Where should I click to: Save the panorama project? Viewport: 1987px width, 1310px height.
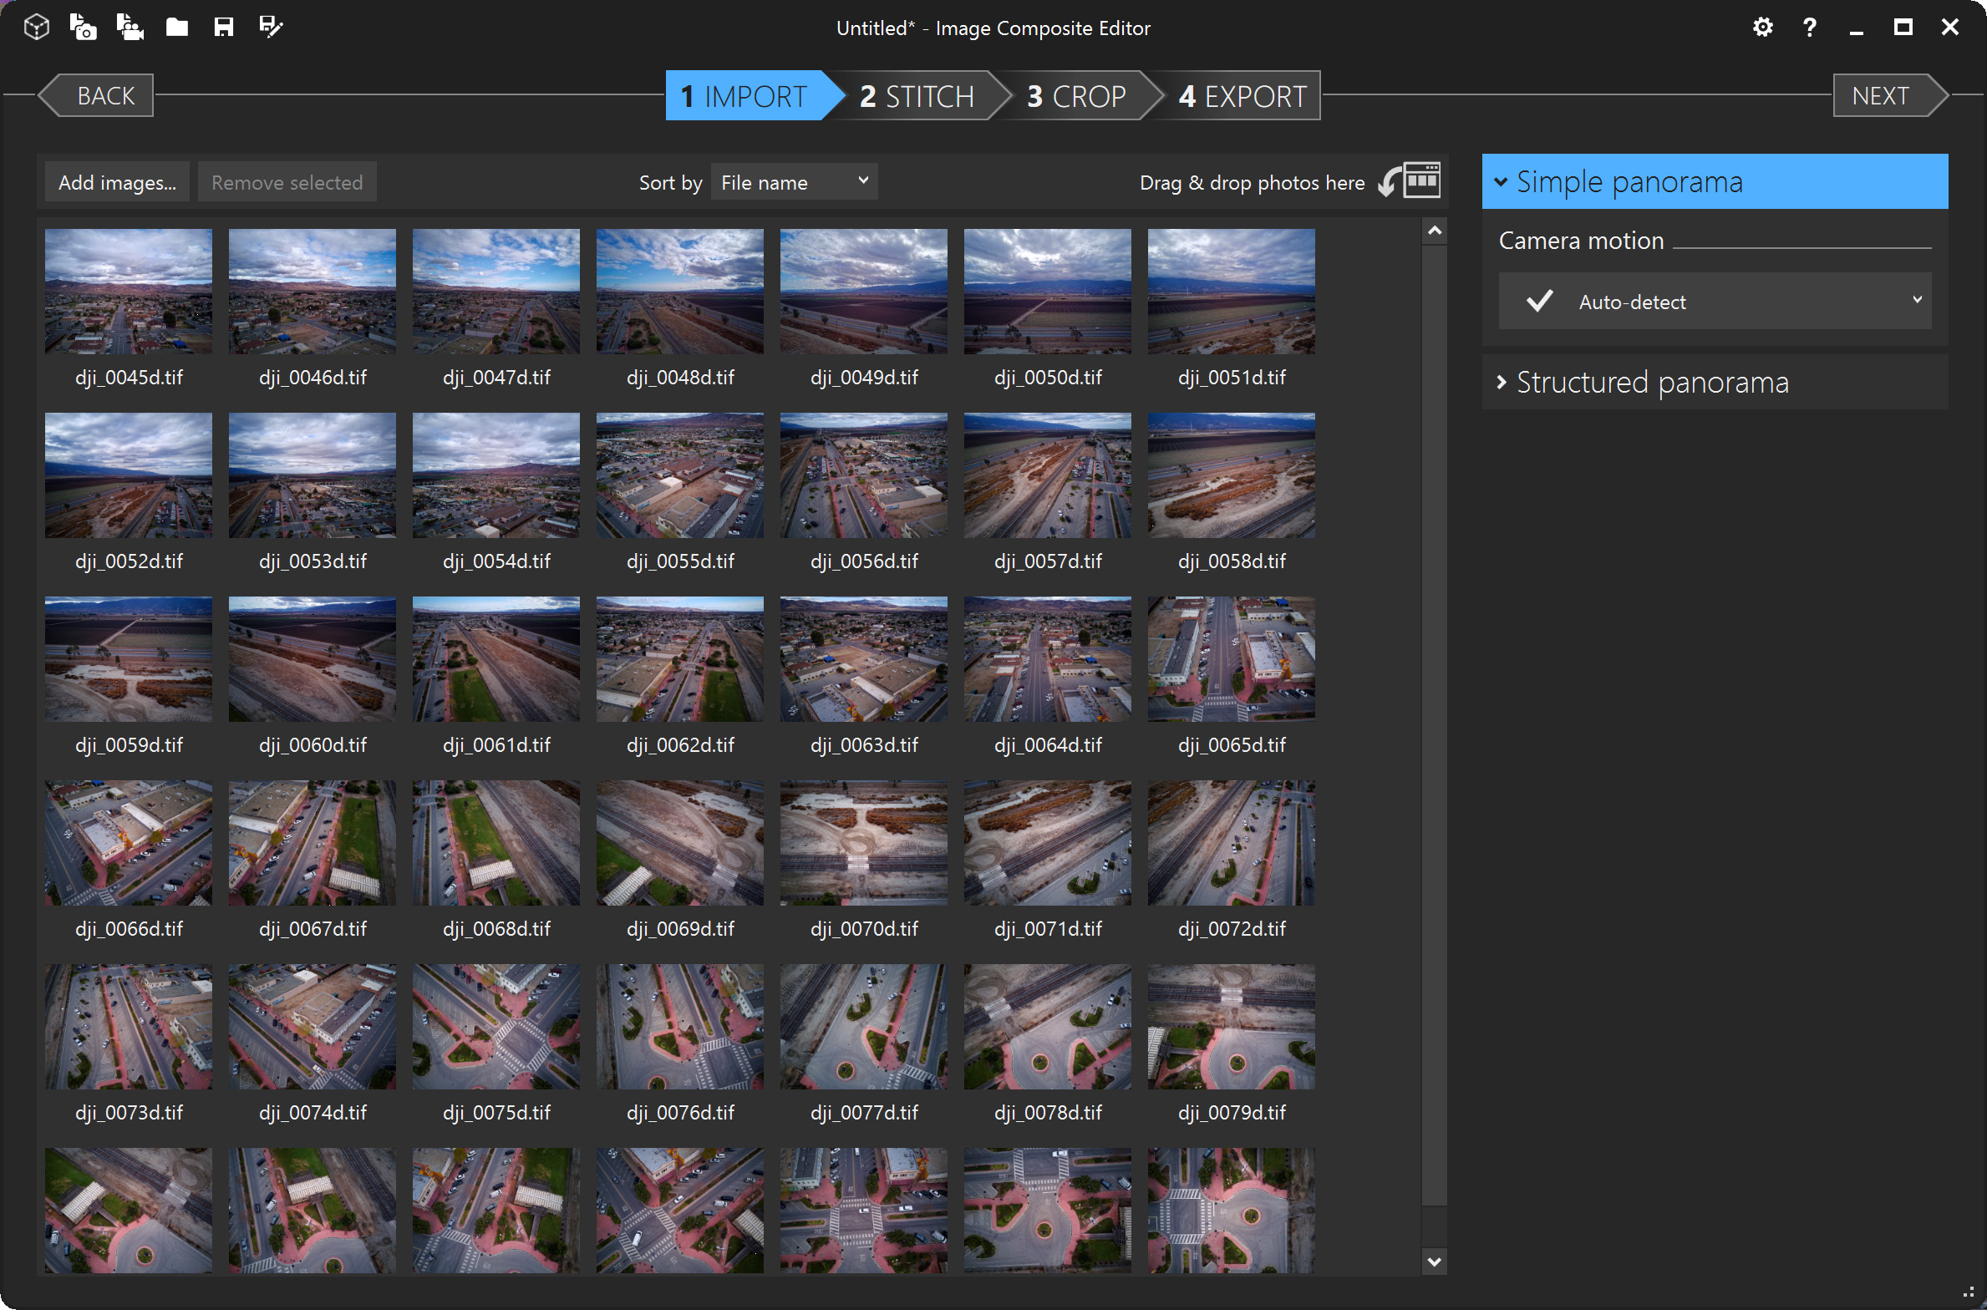[x=223, y=27]
